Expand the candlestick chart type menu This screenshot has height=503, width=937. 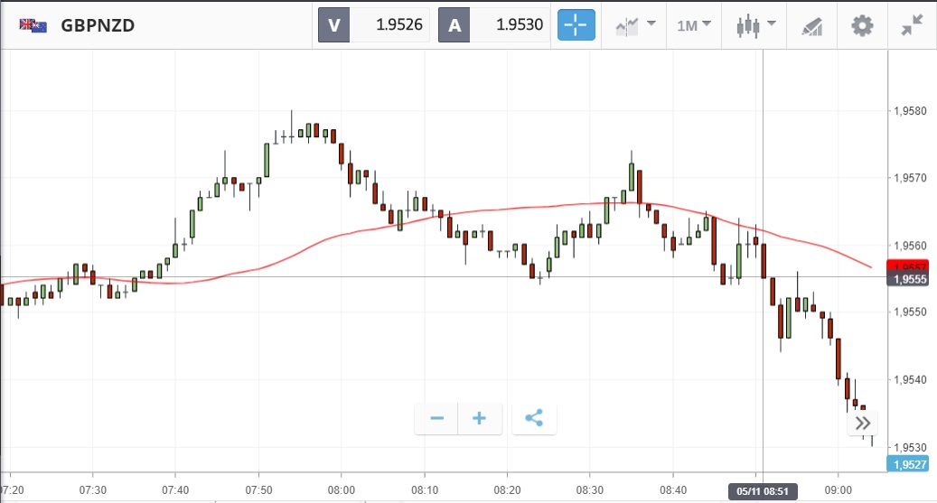[755, 25]
